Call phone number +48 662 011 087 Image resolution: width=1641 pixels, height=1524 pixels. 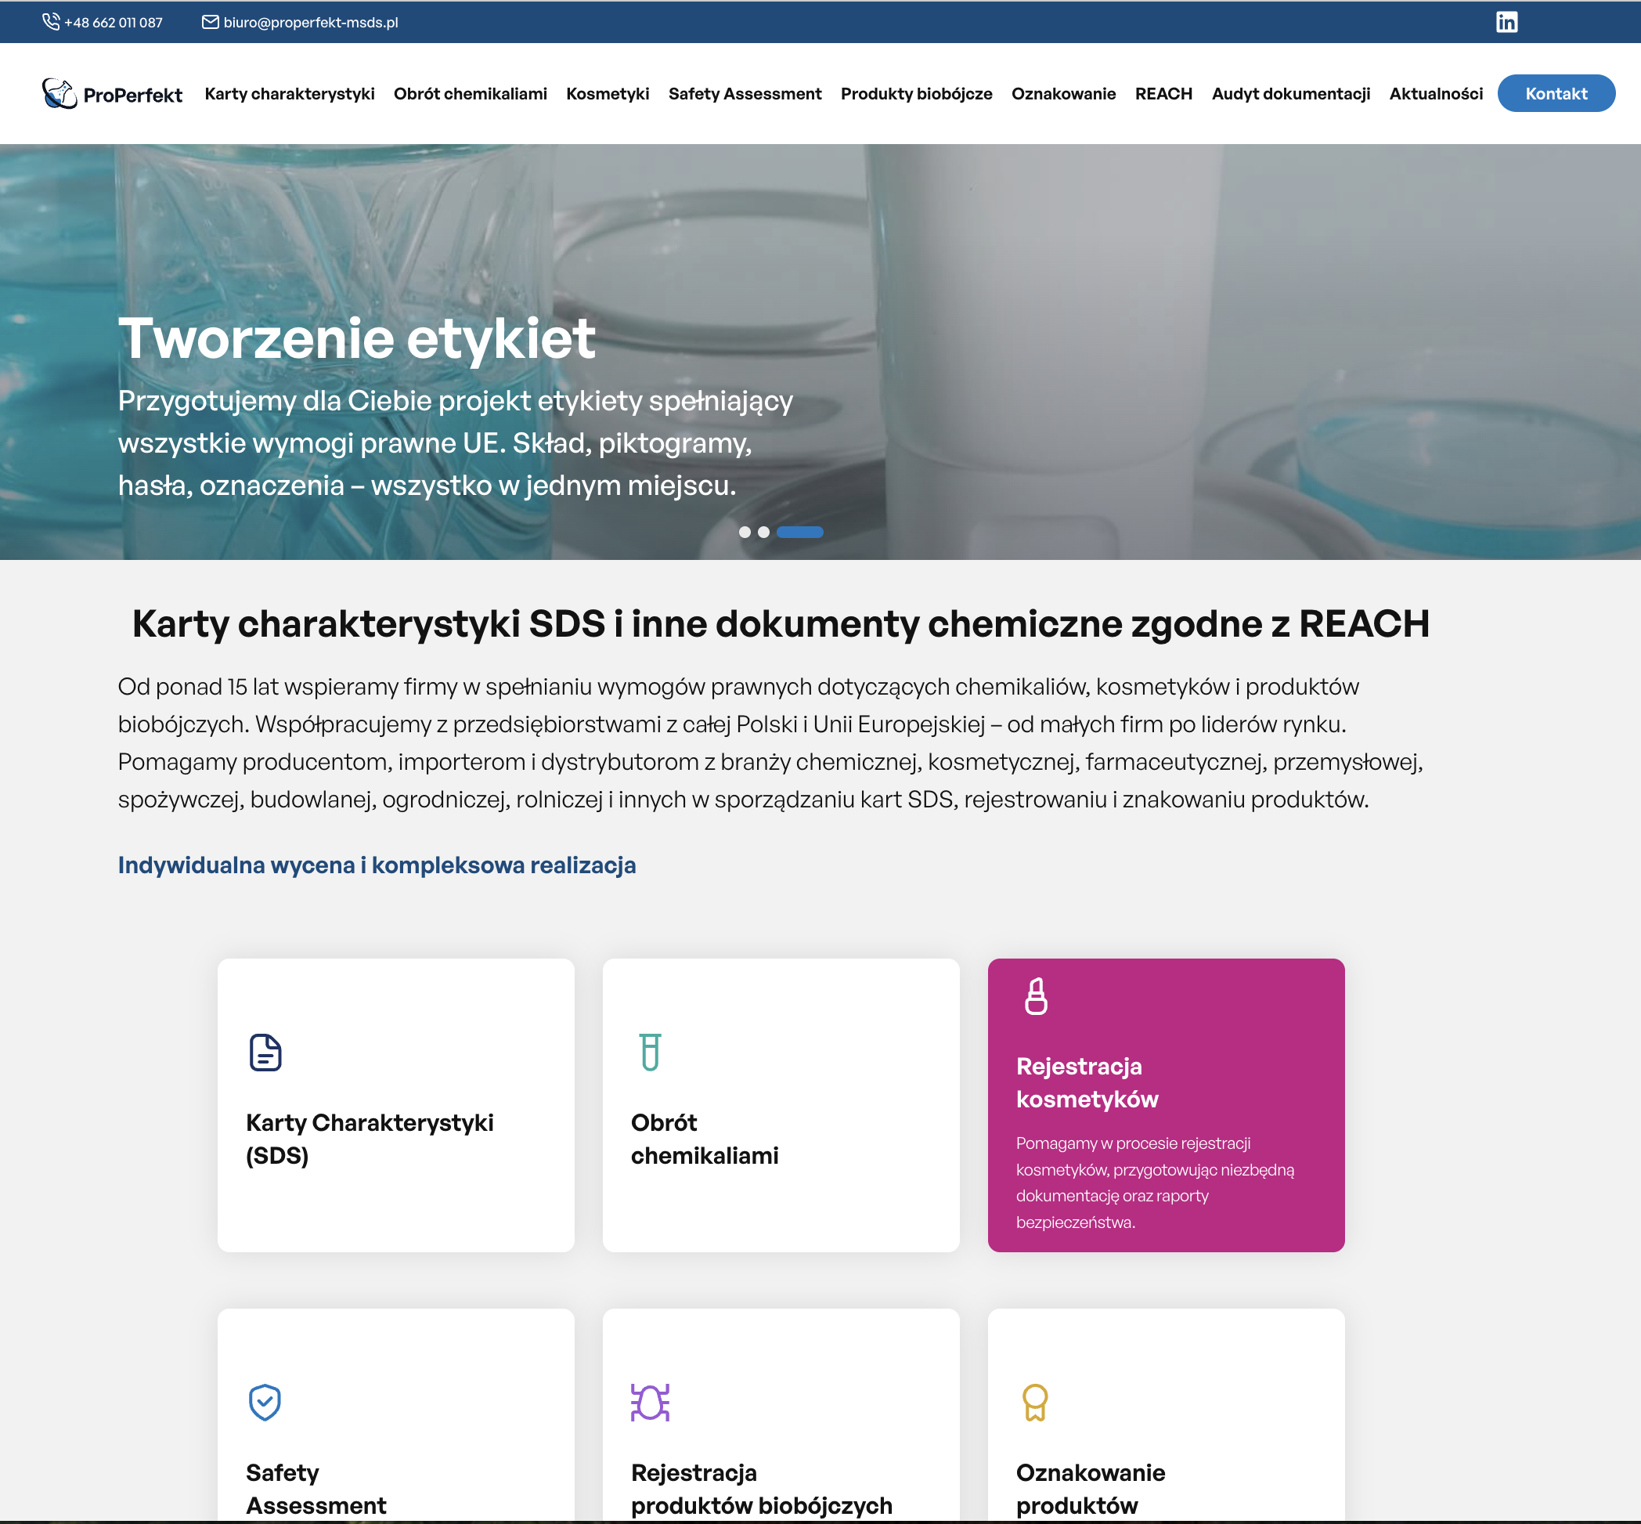tap(113, 22)
